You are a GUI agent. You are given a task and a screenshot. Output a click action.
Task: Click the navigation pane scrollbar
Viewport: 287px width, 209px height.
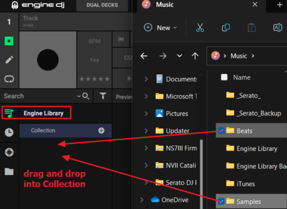(201, 174)
